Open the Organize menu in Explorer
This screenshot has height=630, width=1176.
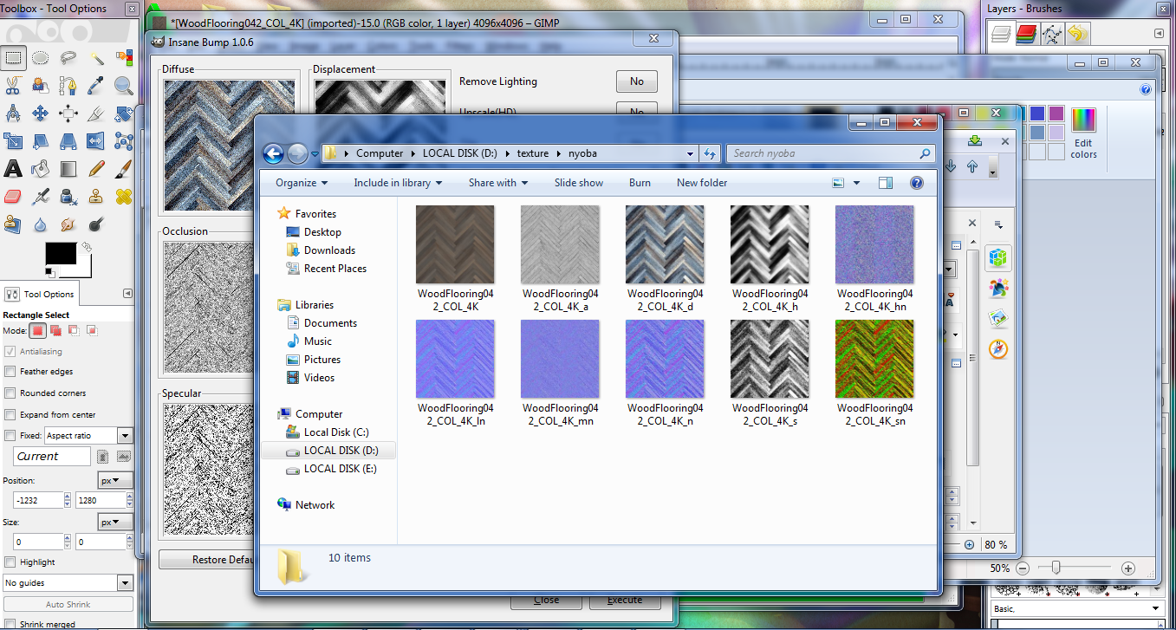click(300, 183)
